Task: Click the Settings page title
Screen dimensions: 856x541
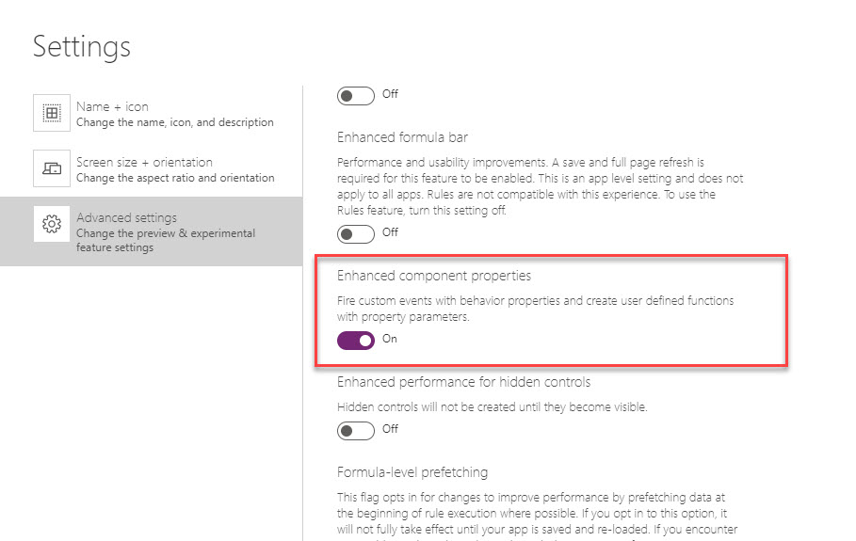Action: pyautogui.click(x=82, y=46)
